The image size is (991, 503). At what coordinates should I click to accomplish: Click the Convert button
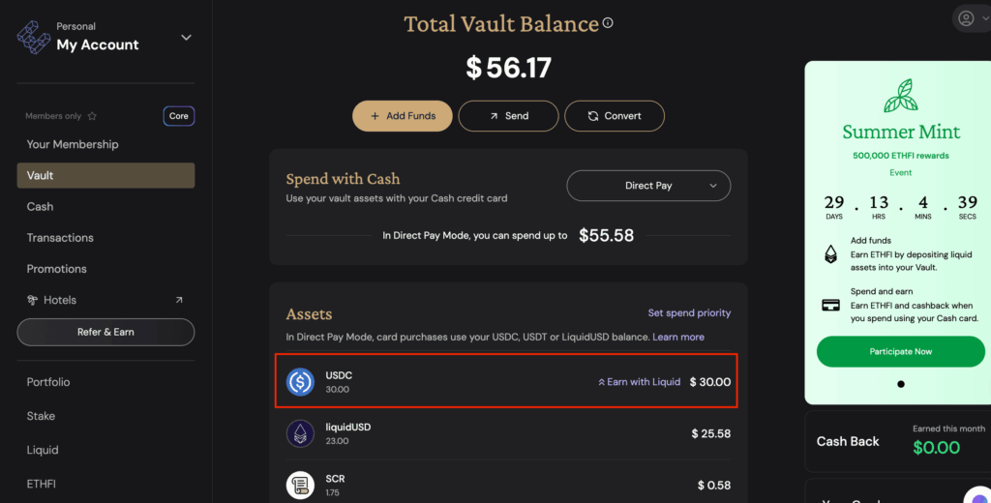(615, 116)
